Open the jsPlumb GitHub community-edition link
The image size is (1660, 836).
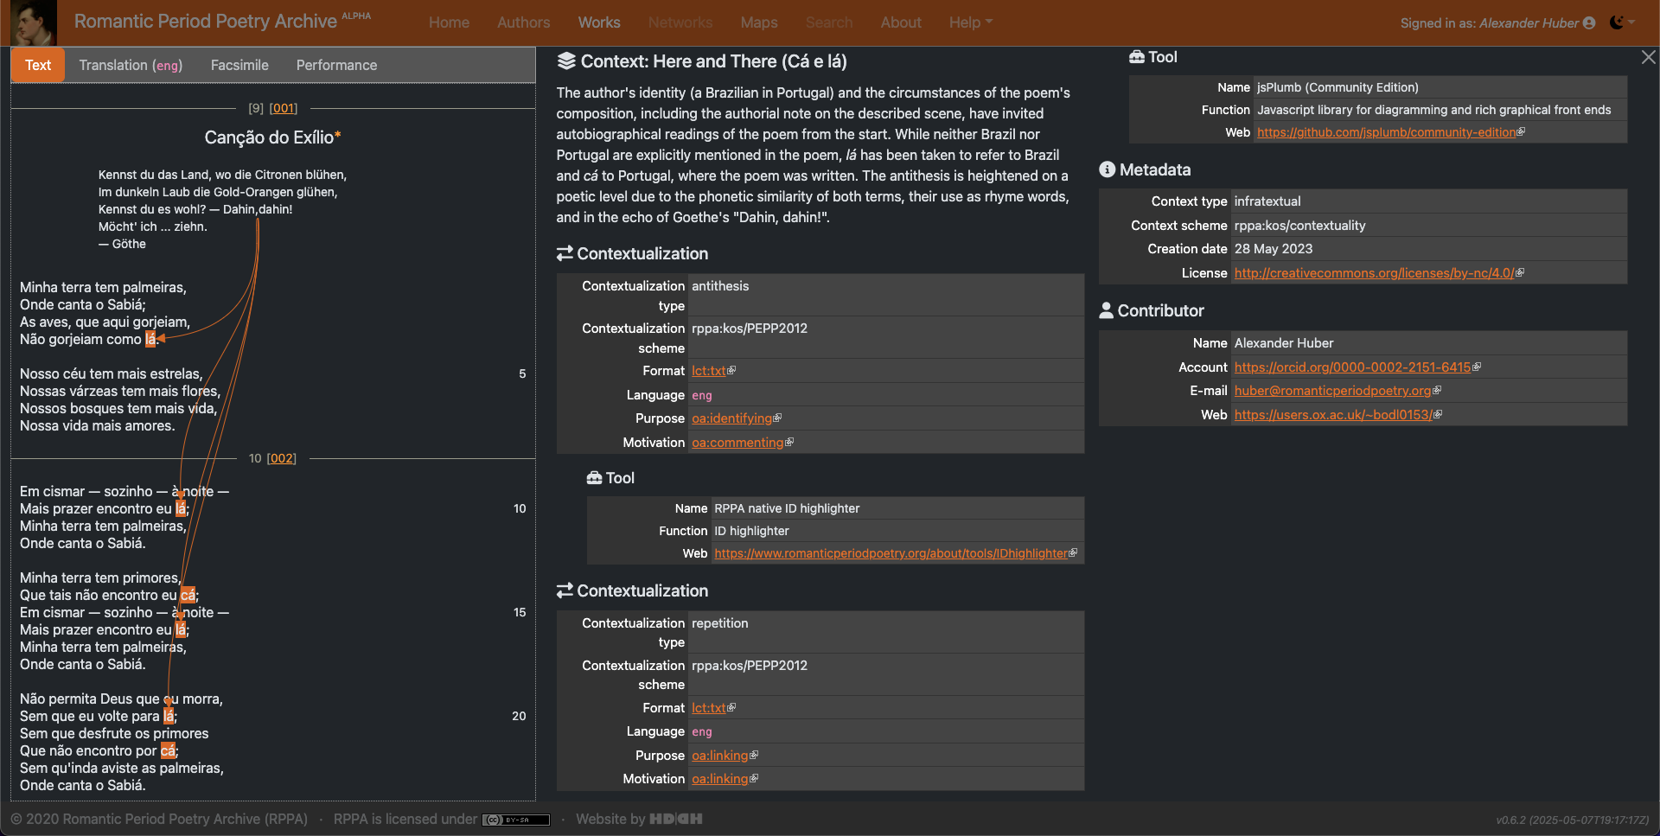pyautogui.click(x=1386, y=132)
